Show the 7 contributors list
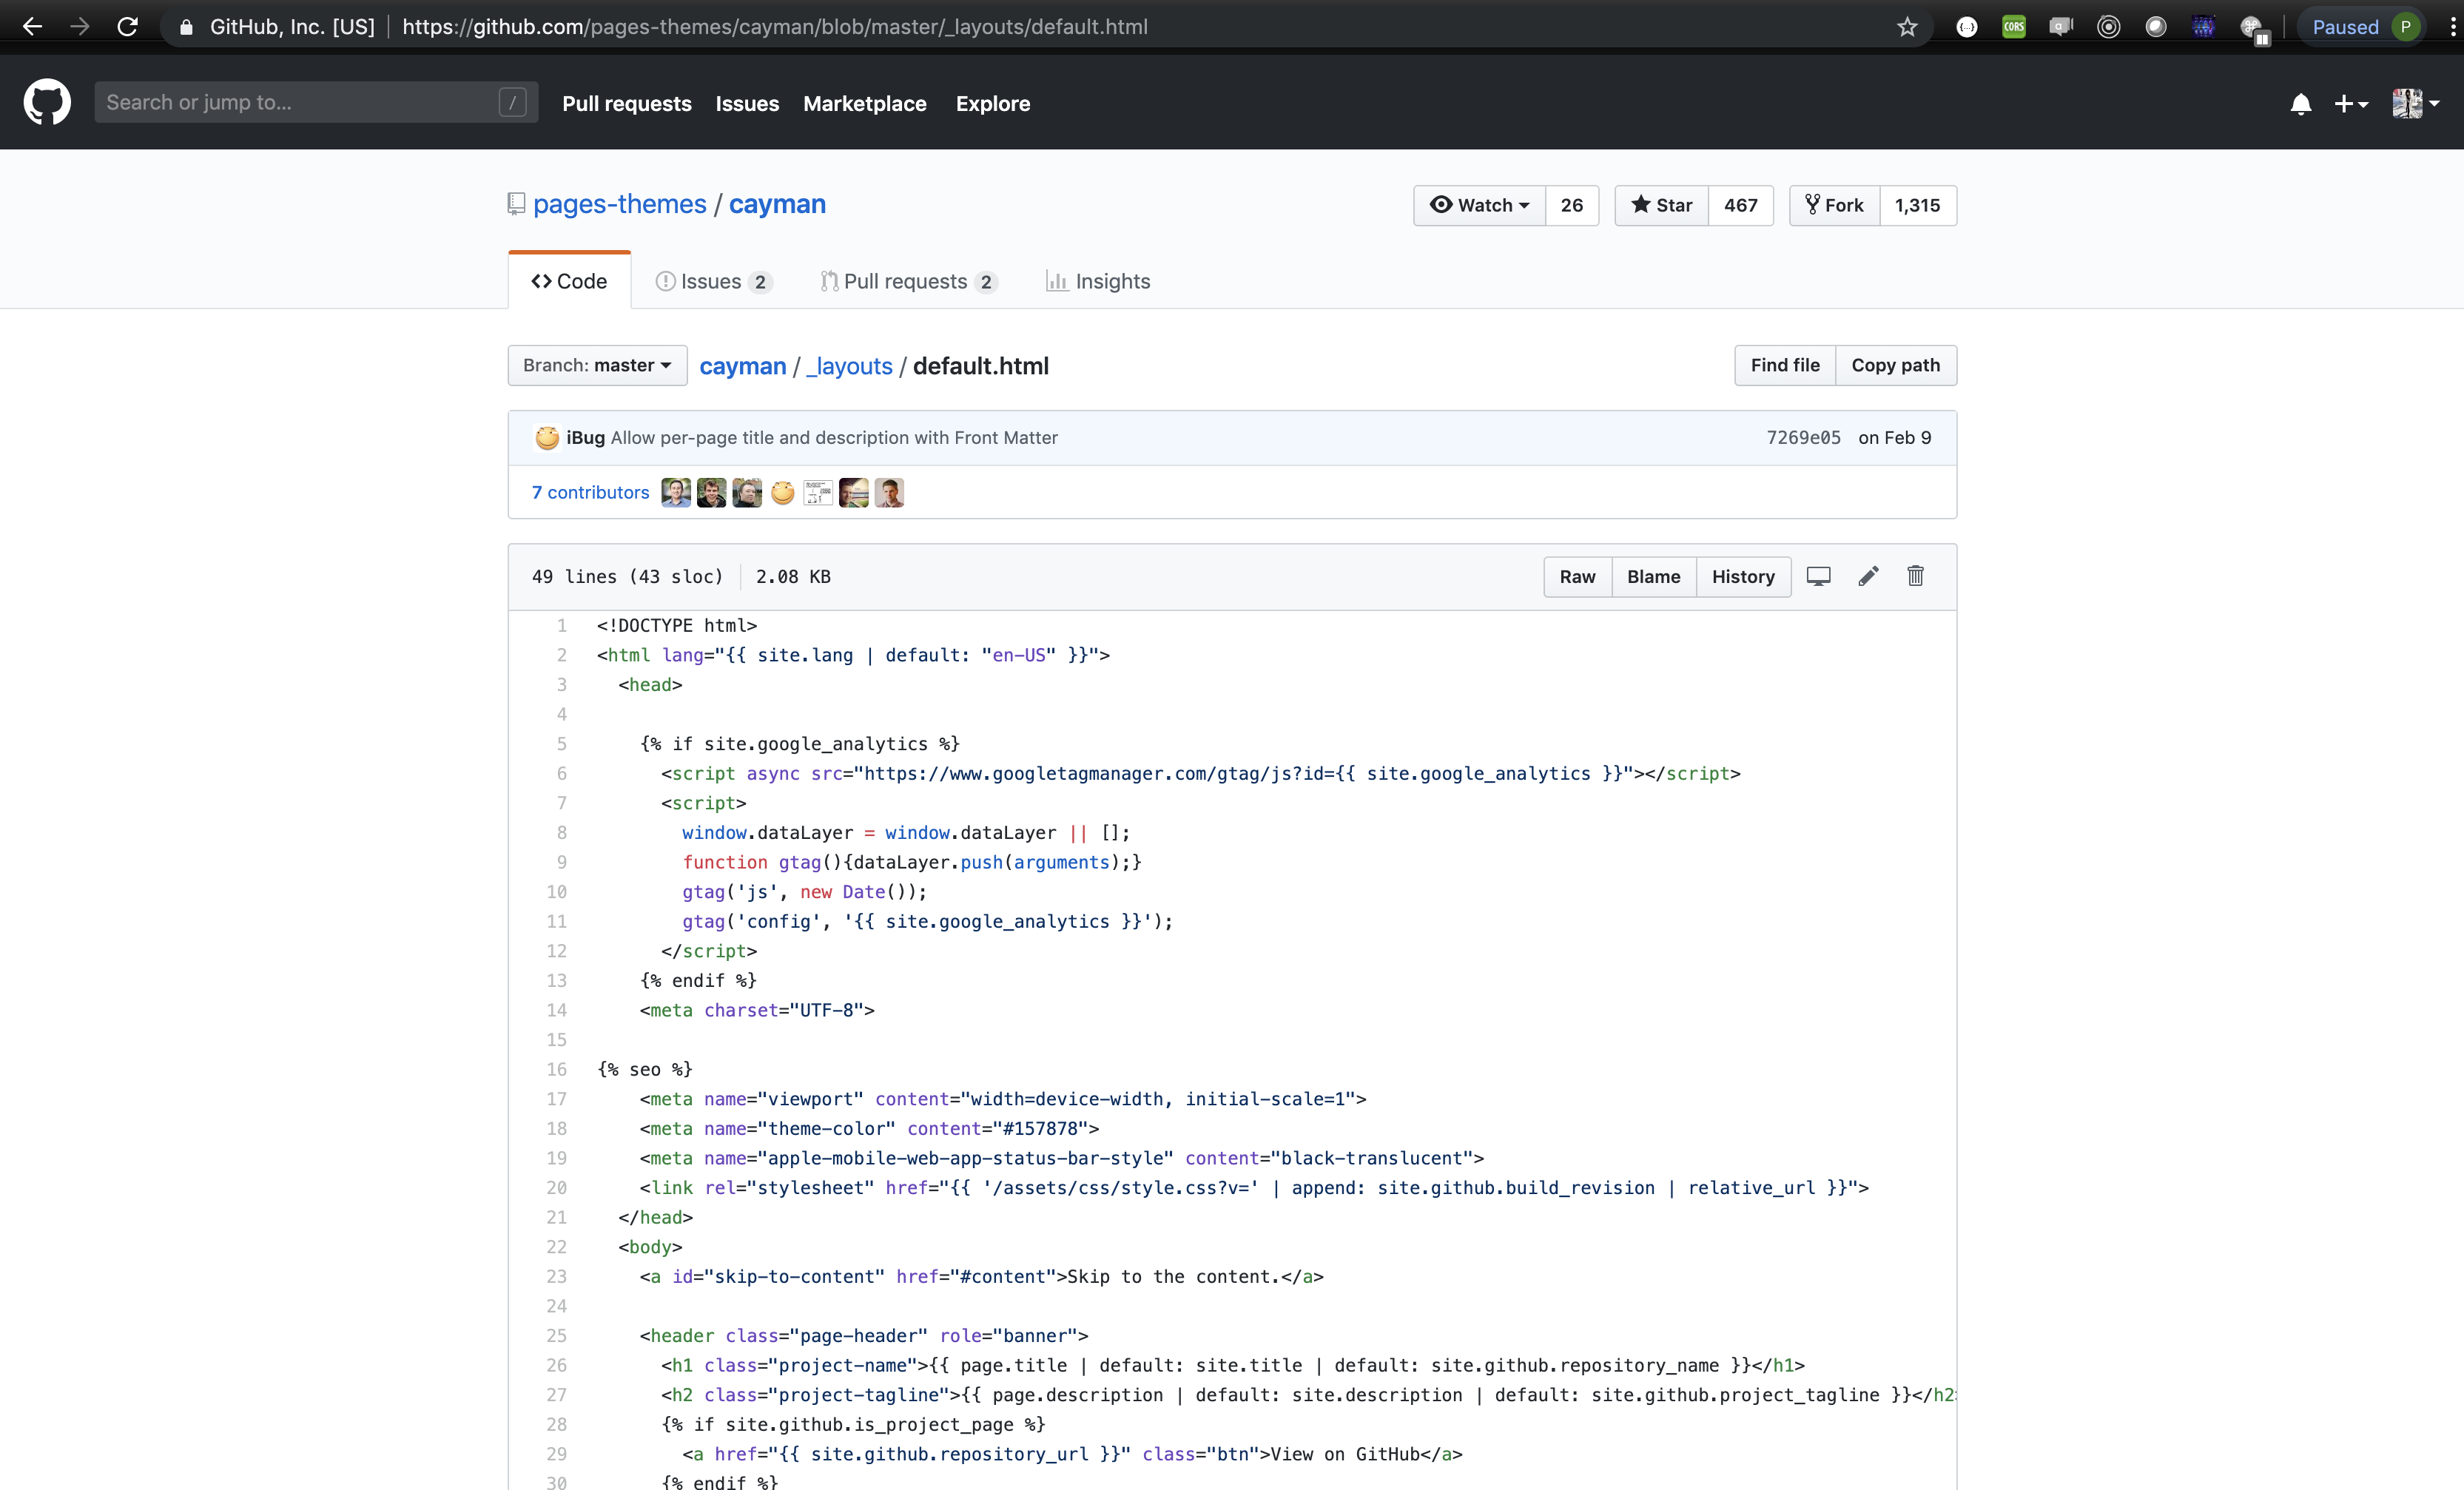 click(x=590, y=493)
